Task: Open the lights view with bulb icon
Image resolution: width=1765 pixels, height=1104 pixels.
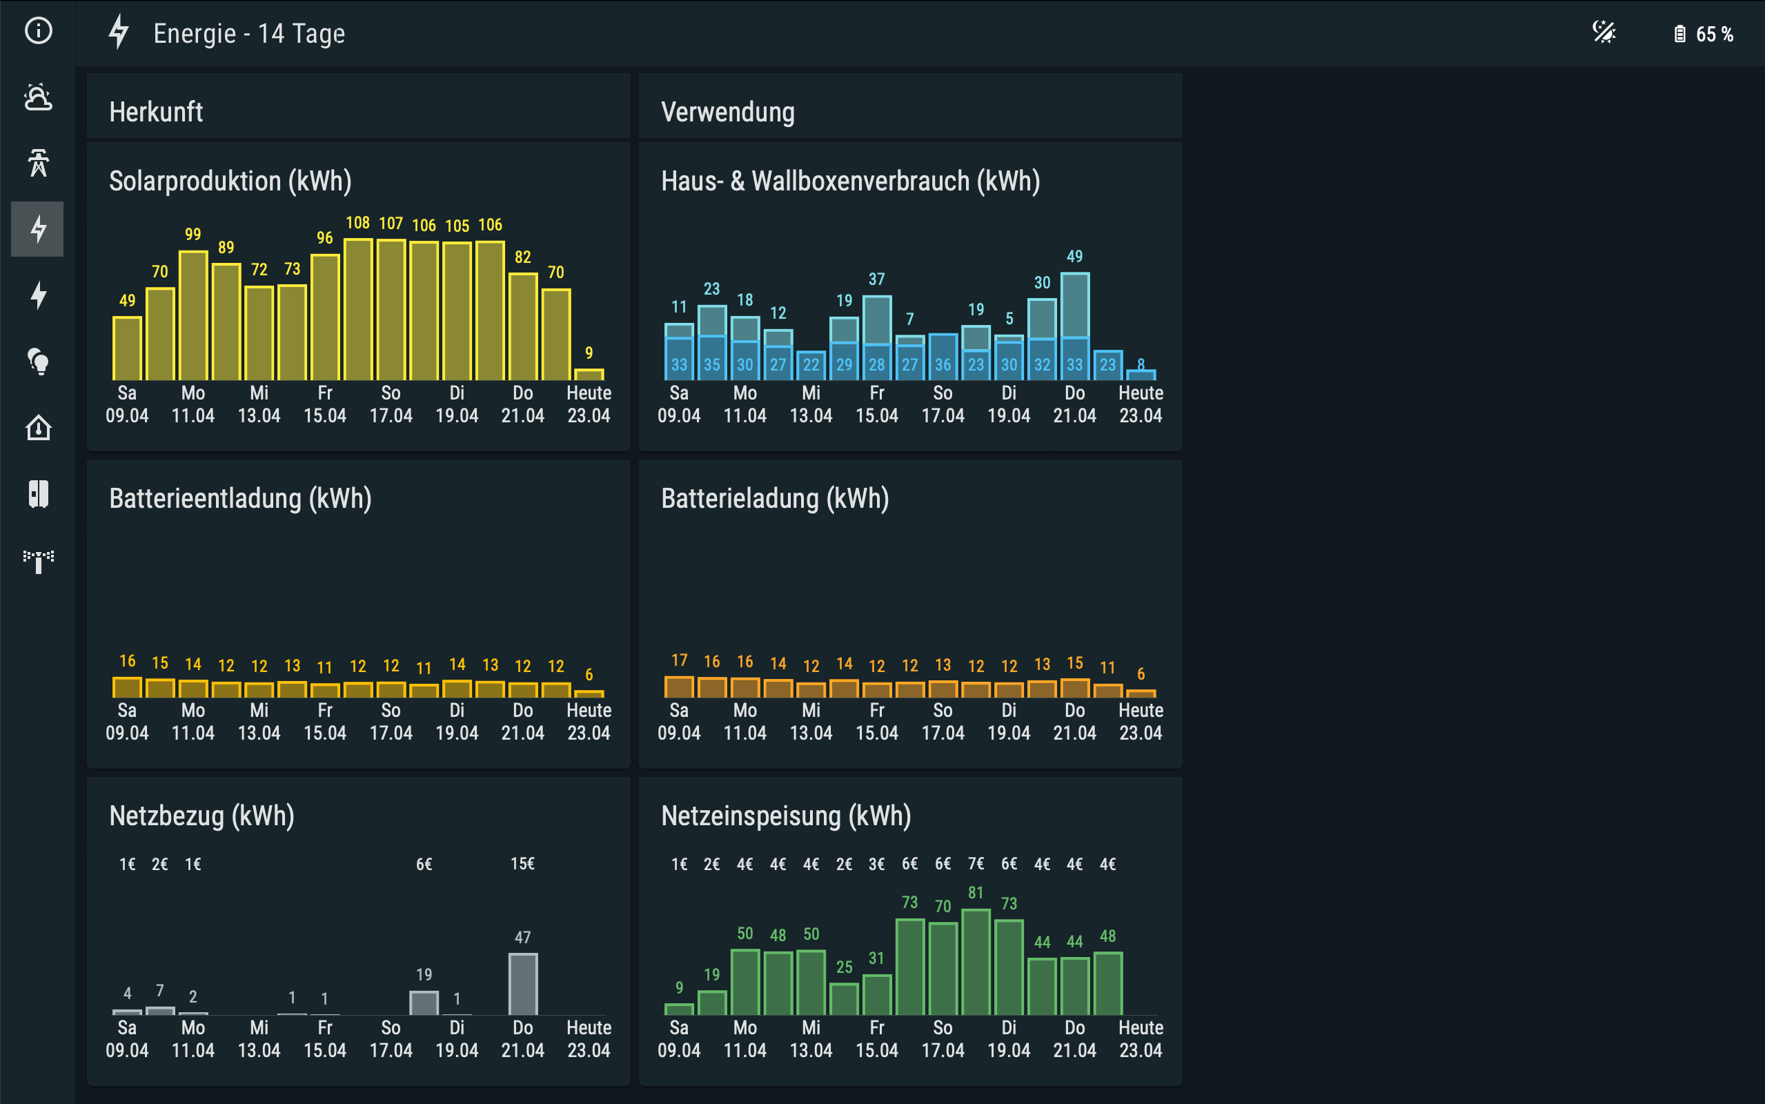Action: [38, 362]
